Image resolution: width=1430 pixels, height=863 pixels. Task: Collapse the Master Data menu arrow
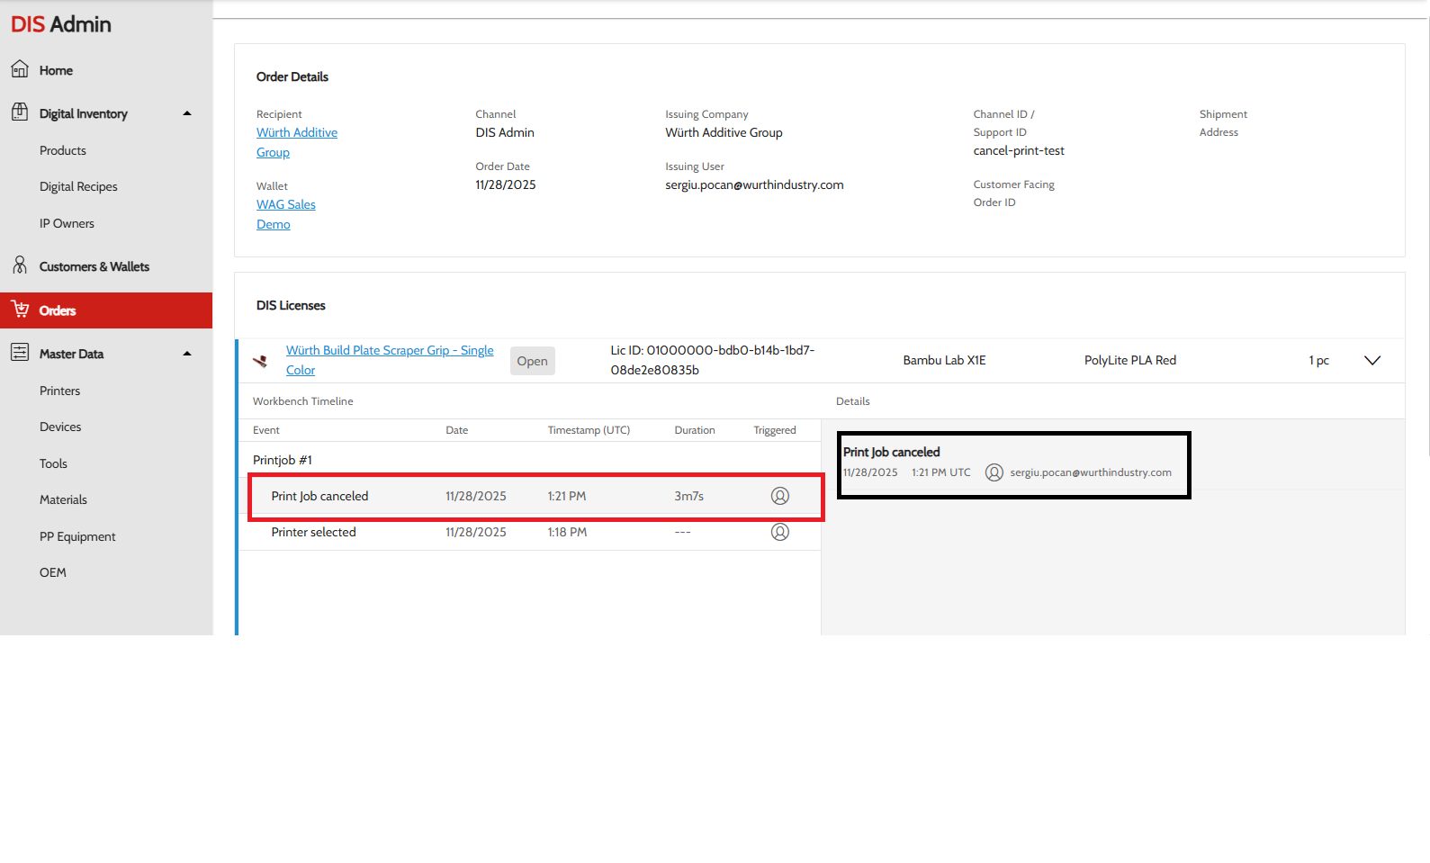(x=187, y=354)
